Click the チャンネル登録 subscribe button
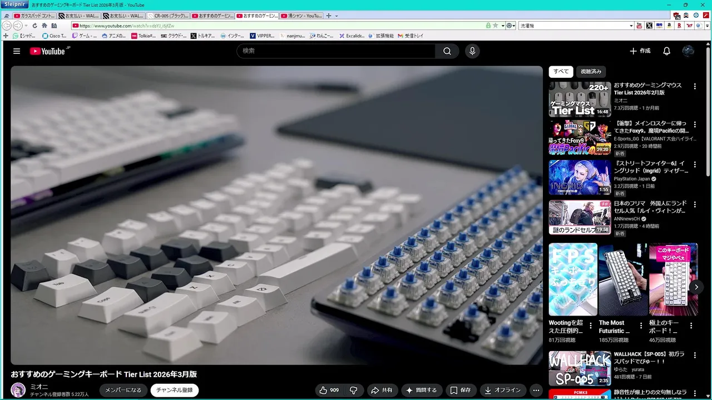The image size is (712, 400). 174,390
